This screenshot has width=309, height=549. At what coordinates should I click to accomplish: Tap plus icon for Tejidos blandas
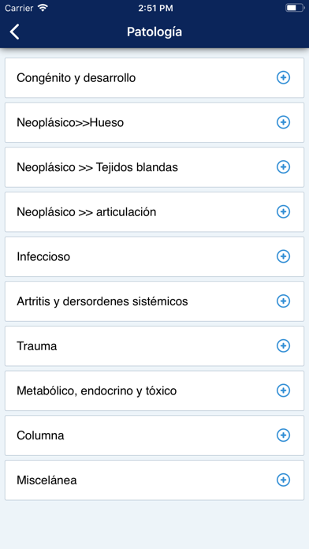pyautogui.click(x=283, y=167)
